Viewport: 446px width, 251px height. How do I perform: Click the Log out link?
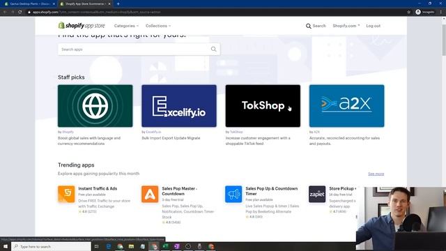pos(374,26)
